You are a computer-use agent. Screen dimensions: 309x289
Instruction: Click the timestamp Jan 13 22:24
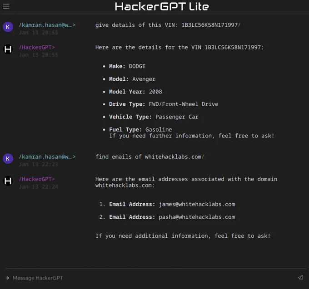[x=39, y=187]
